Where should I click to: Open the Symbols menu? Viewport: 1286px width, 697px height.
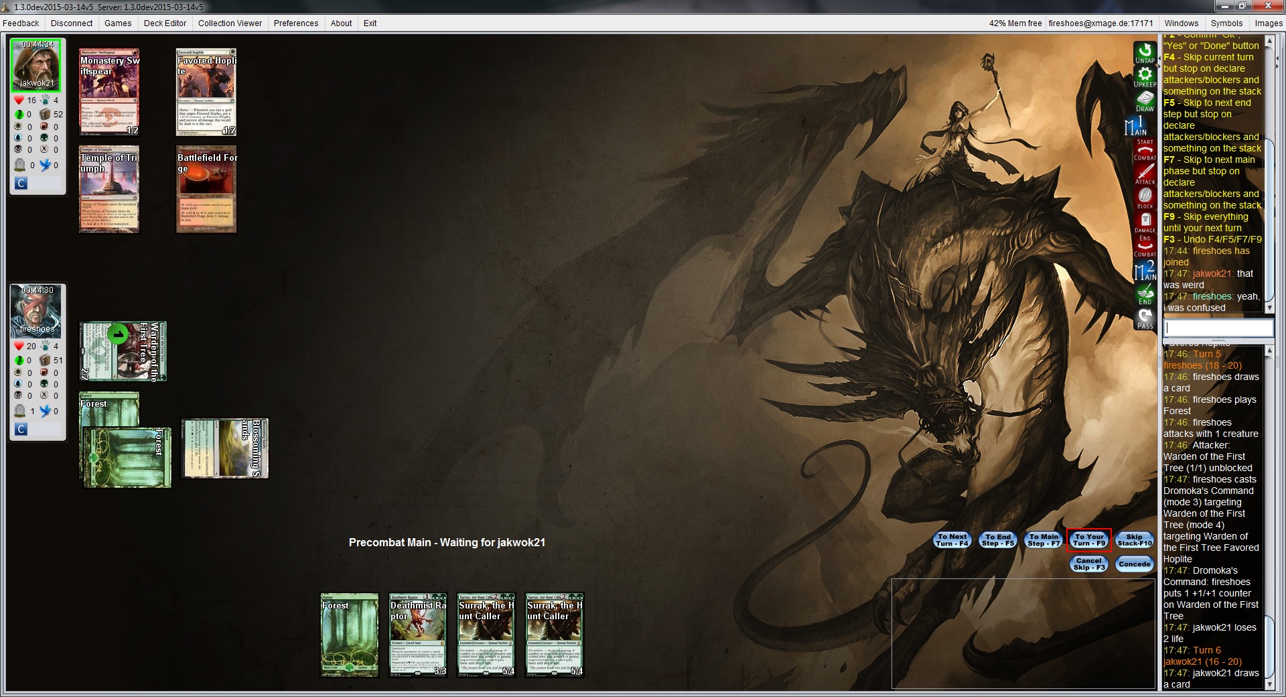click(1226, 23)
